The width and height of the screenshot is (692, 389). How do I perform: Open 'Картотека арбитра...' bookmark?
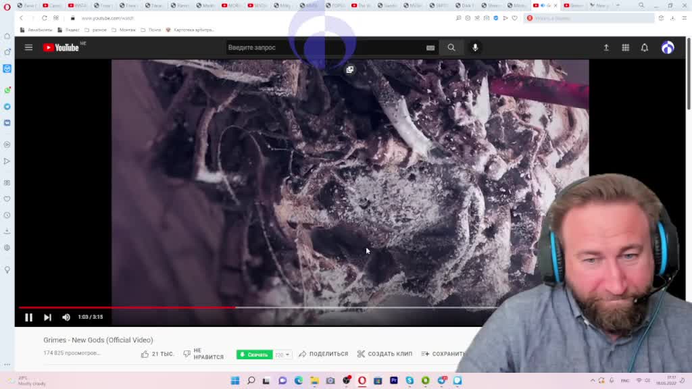tap(190, 30)
